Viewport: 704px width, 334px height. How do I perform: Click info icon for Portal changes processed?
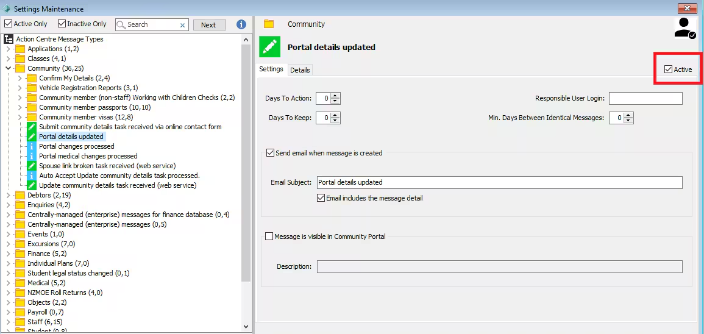pyautogui.click(x=32, y=146)
